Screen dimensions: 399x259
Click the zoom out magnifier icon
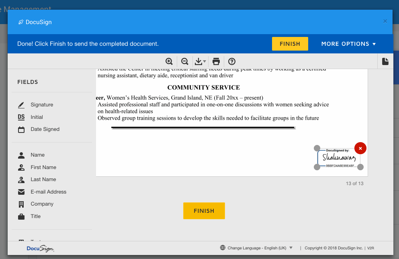pos(185,61)
